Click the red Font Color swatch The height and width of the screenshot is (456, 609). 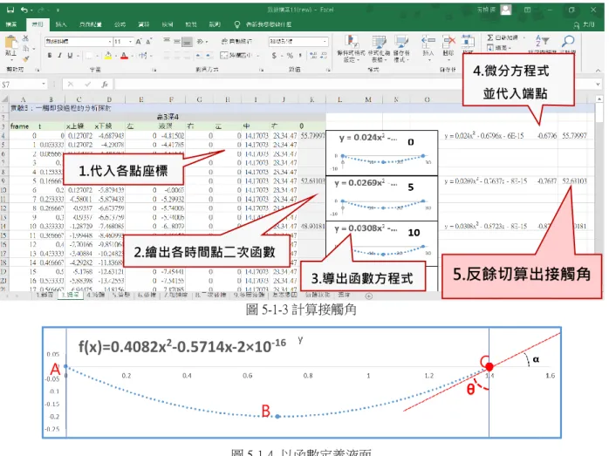click(124, 56)
